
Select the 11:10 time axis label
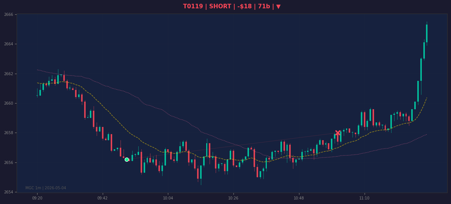pyautogui.click(x=365, y=198)
